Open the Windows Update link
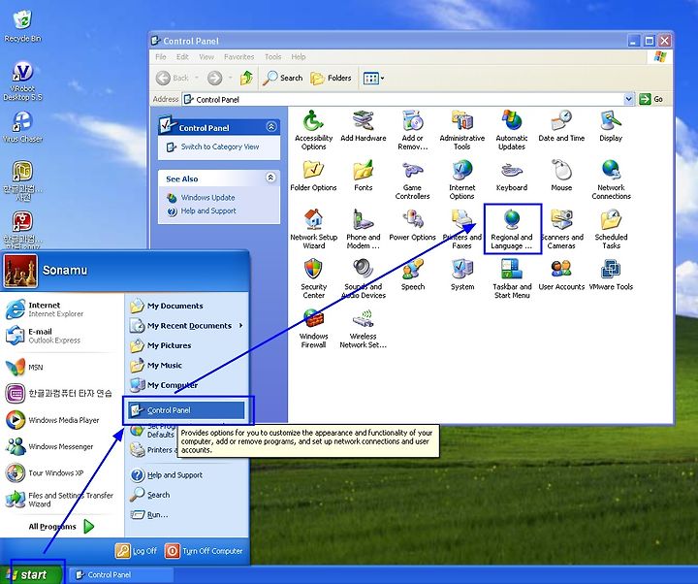 point(207,197)
